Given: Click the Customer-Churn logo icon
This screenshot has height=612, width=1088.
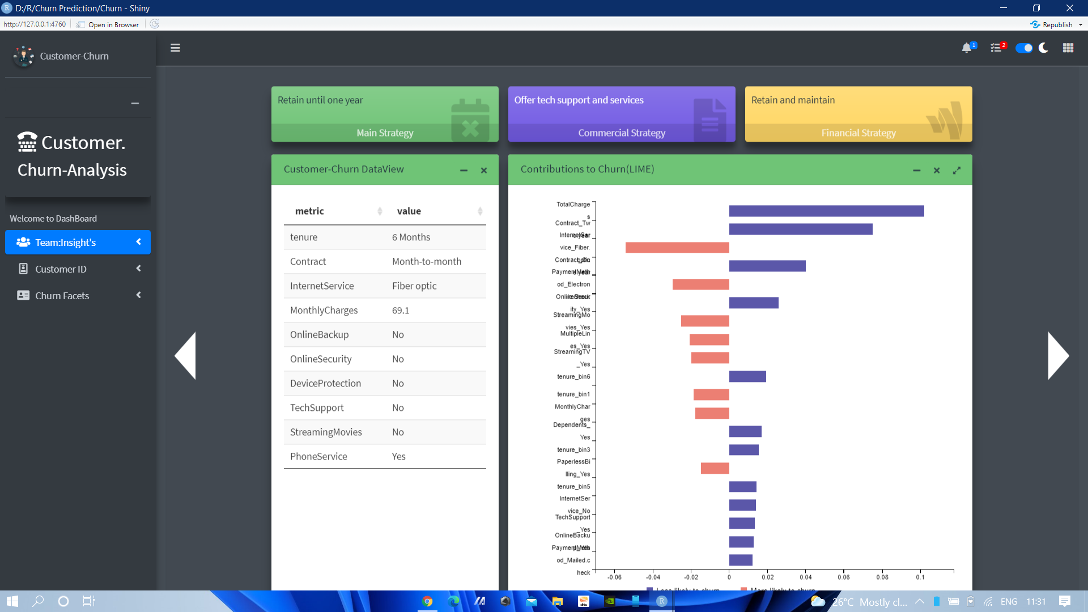Looking at the screenshot, I should [24, 56].
